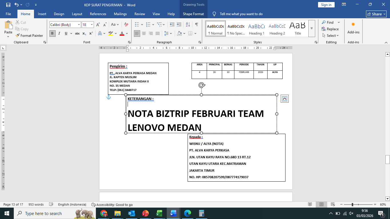Open the File menu

[8, 14]
